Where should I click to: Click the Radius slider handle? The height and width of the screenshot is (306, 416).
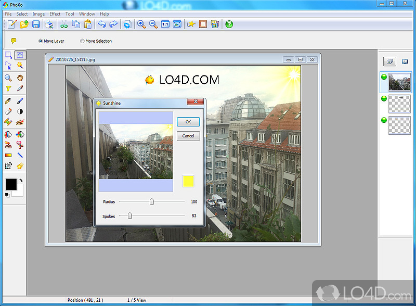click(152, 201)
